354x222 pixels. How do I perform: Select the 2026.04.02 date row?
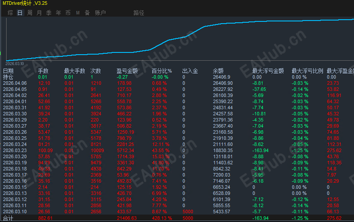coord(15,95)
